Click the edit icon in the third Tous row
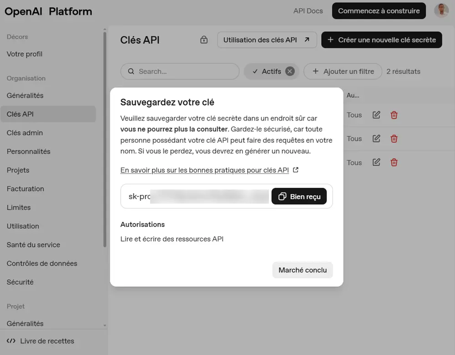455x355 pixels. [376, 162]
